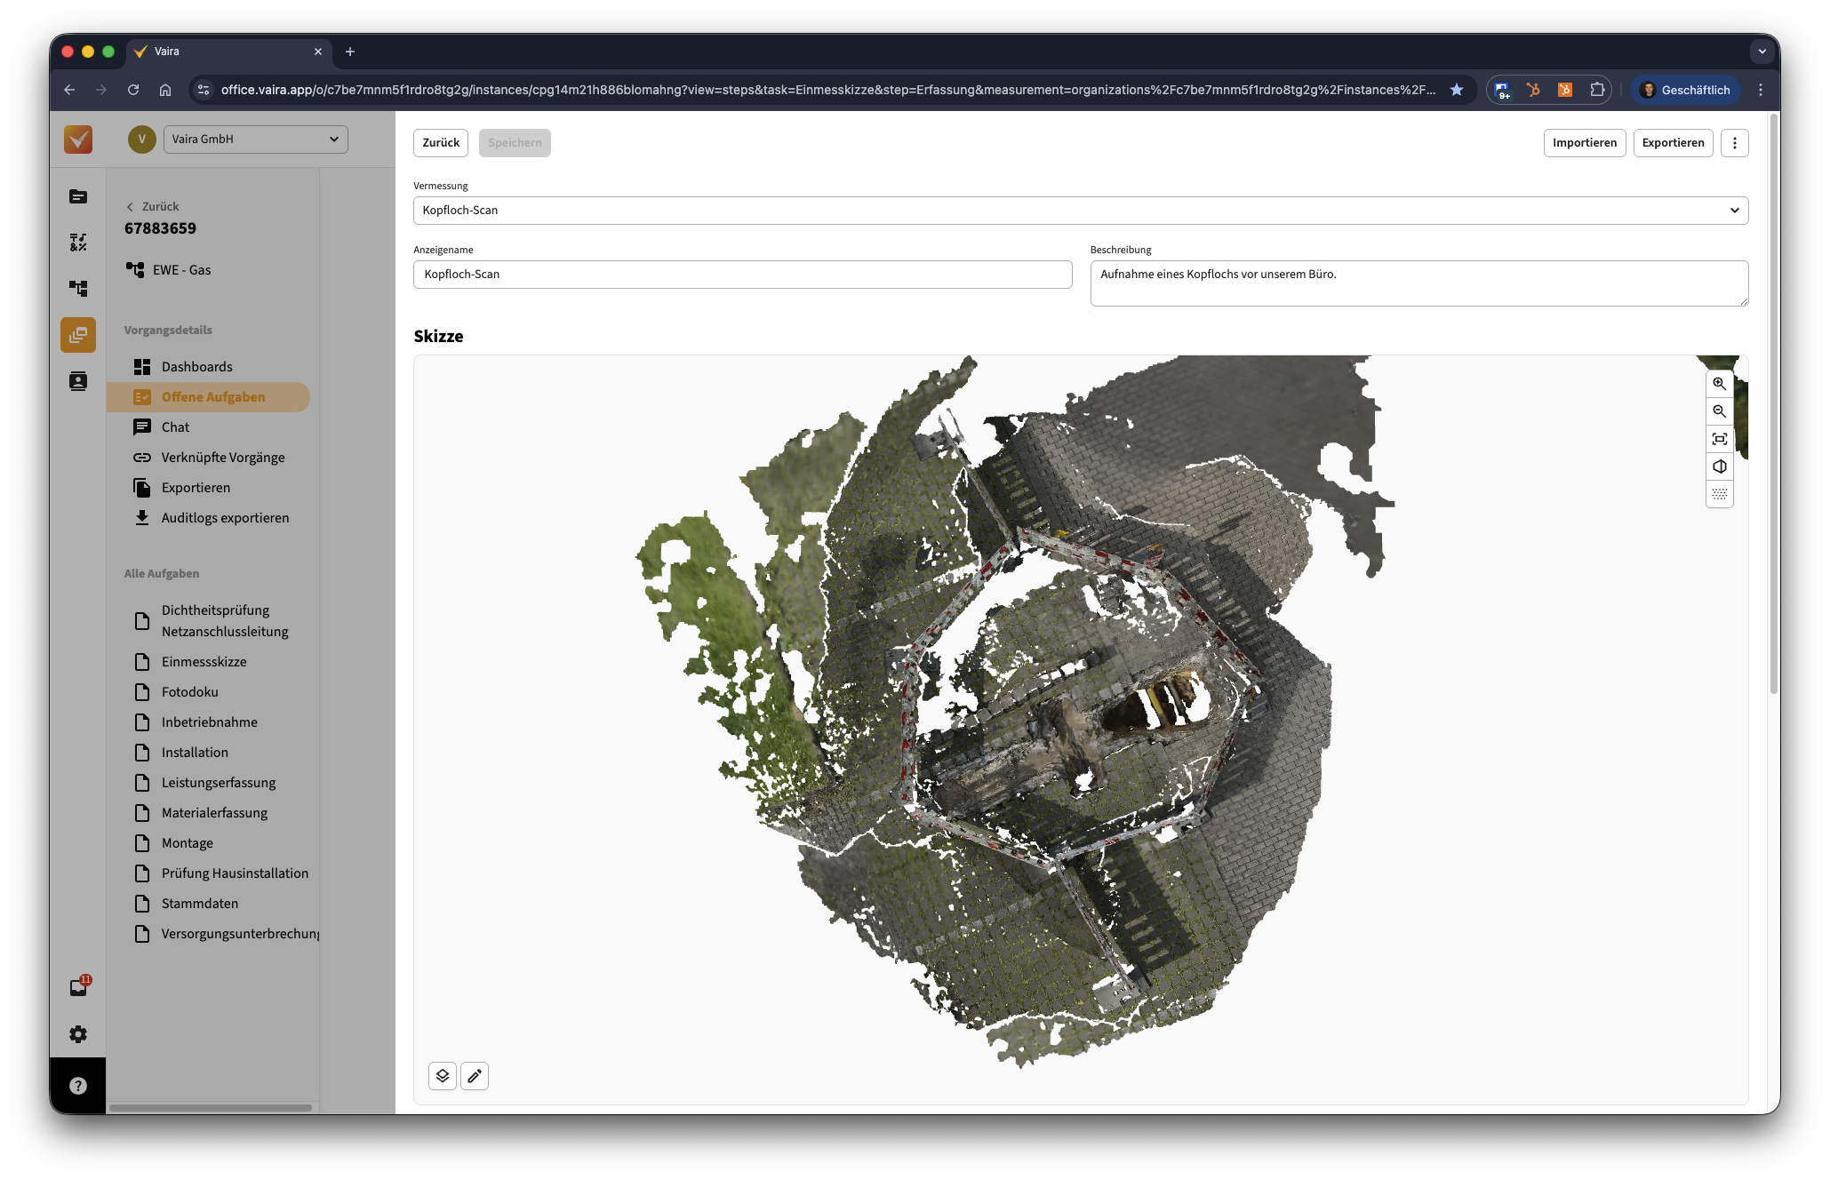
Task: Activate the pencil edit tool
Action: 475,1076
